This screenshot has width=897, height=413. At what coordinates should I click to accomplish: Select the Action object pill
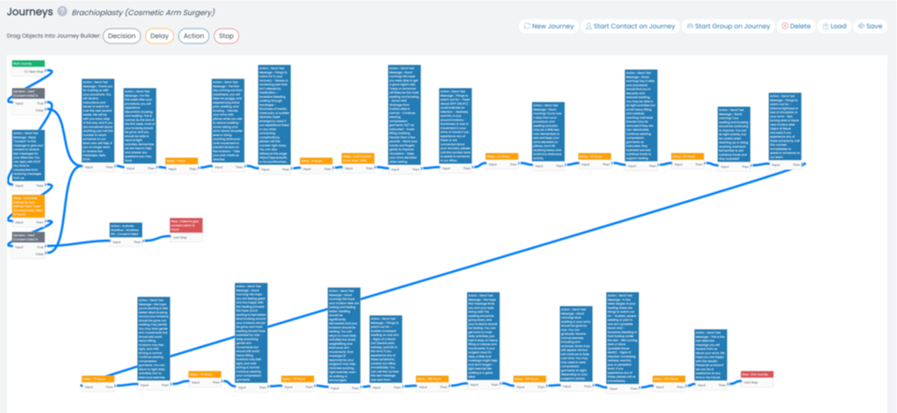[x=195, y=36]
